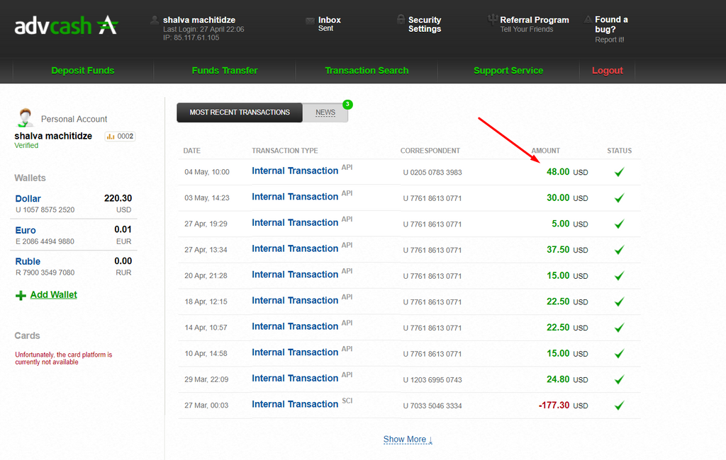Open Funds Transfer menu
Screen dimensions: 726x460
pos(225,70)
